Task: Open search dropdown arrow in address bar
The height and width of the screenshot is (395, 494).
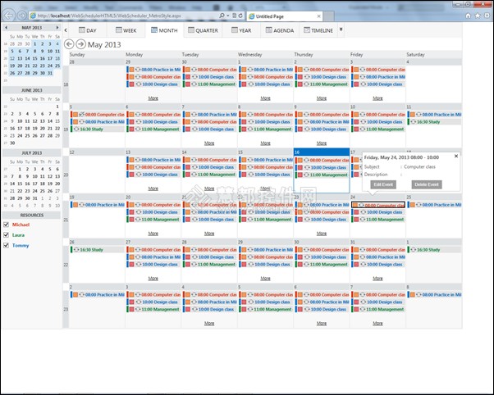Action: tap(228, 16)
